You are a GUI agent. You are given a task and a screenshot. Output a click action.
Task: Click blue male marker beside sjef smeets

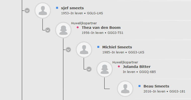click(57, 8)
